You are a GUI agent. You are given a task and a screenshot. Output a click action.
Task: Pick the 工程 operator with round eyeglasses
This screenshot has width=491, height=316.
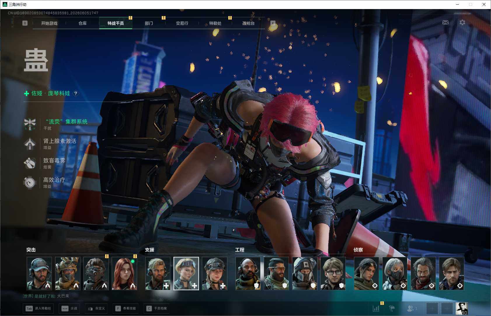[333, 274]
